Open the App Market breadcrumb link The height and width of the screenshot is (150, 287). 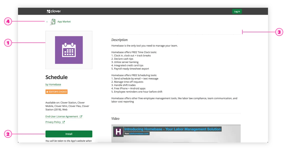pos(64,22)
